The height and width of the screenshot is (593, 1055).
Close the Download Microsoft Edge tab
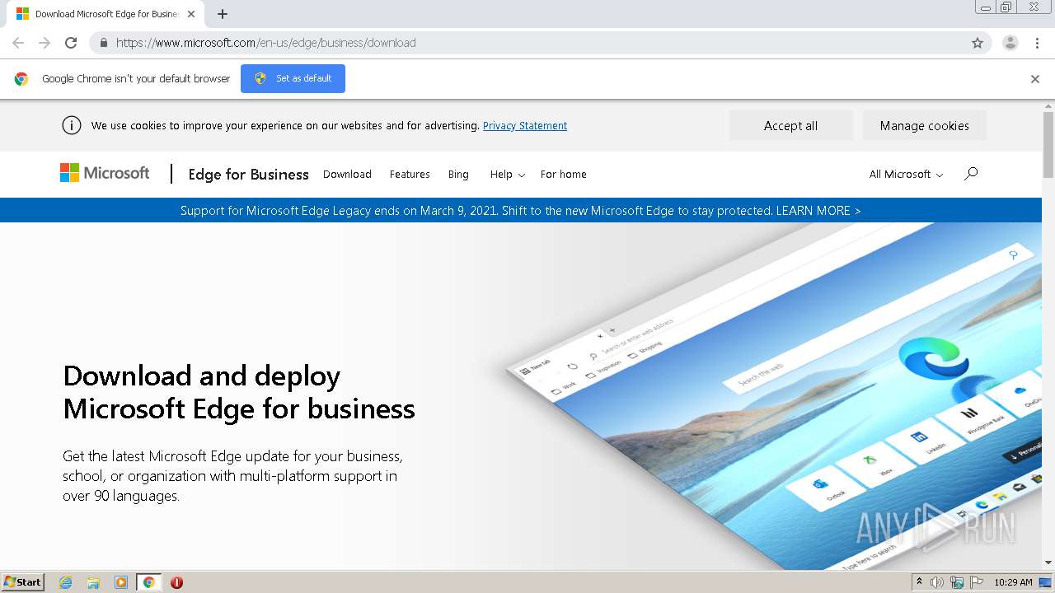pyautogui.click(x=191, y=14)
